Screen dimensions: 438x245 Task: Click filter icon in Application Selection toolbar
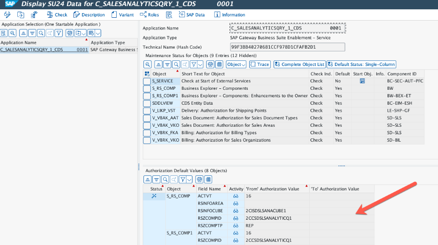(x=59, y=33)
